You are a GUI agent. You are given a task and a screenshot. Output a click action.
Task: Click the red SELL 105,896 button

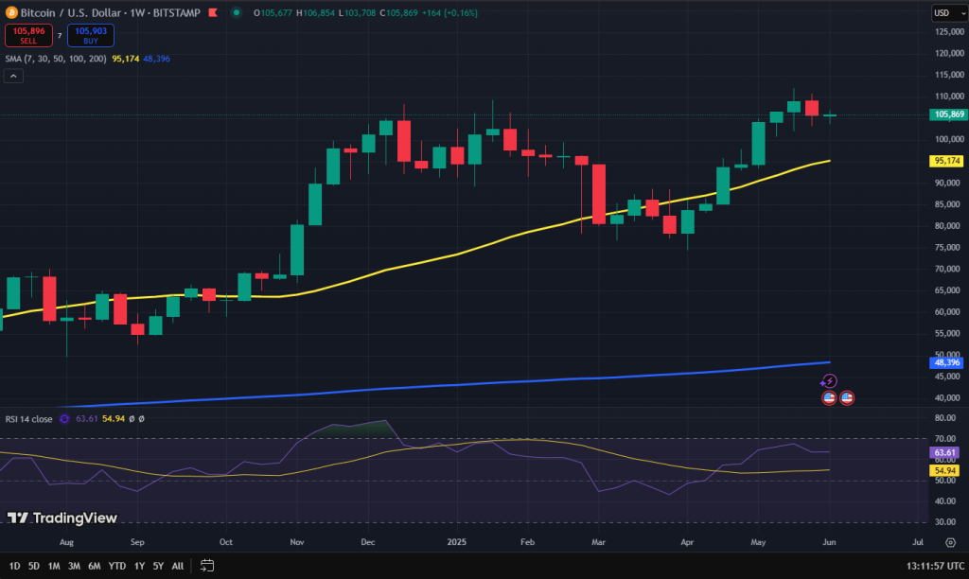28,35
